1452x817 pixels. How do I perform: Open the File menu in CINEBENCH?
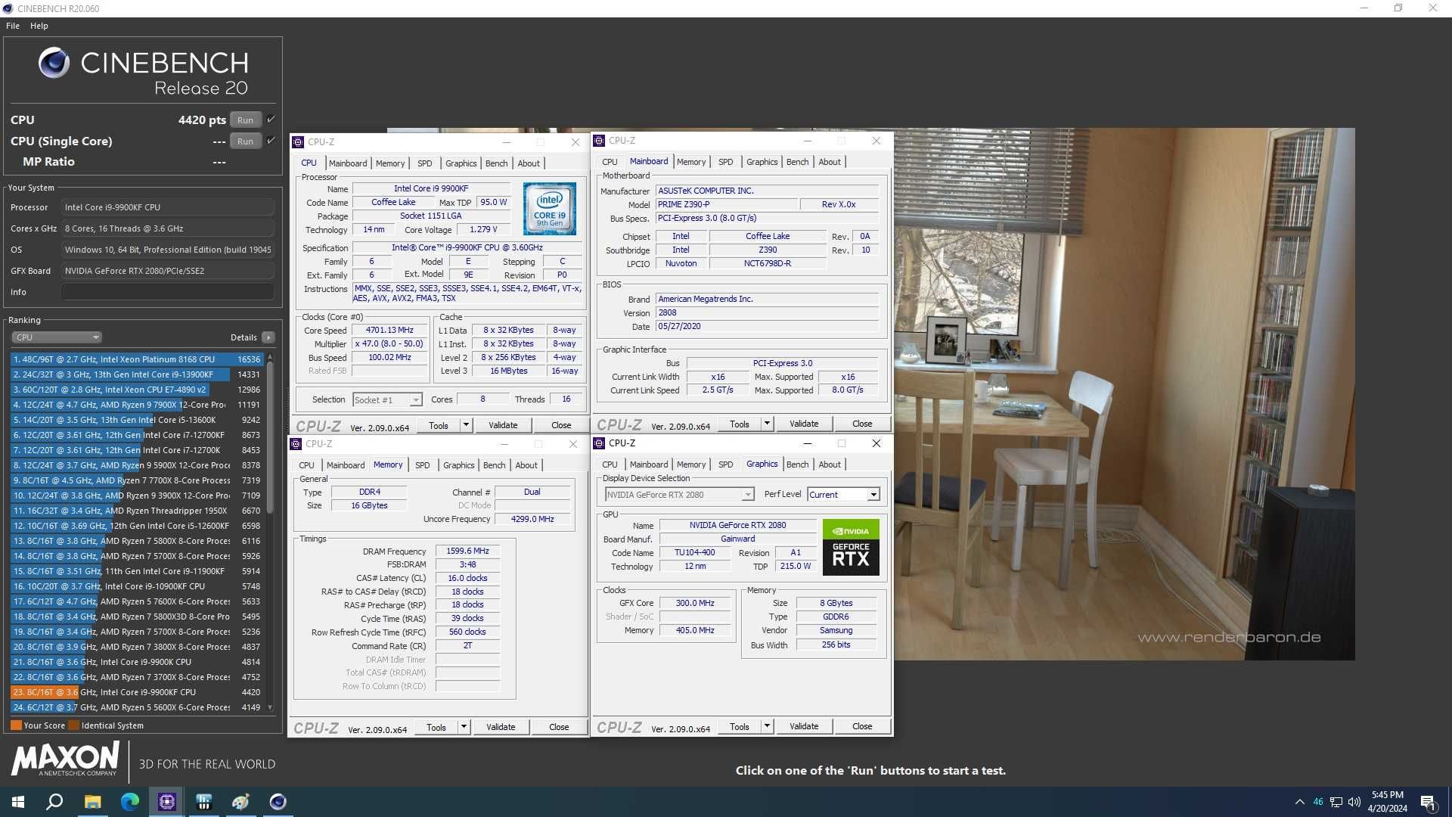(14, 25)
